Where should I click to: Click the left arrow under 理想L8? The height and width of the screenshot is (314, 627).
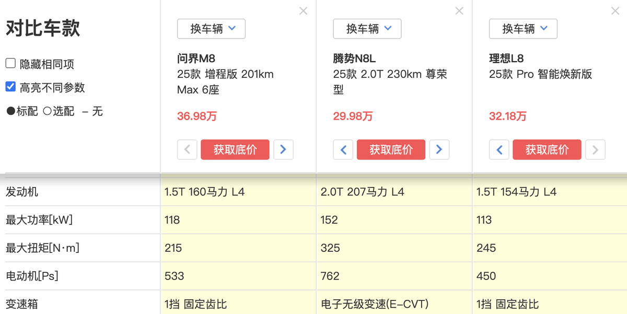[499, 149]
